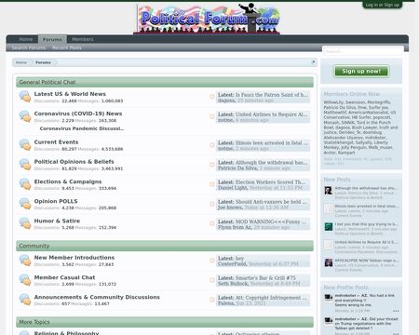Open latest post 'Att: Copyright Infringement ...'
The width and height of the screenshot is (419, 335).
[271, 298]
